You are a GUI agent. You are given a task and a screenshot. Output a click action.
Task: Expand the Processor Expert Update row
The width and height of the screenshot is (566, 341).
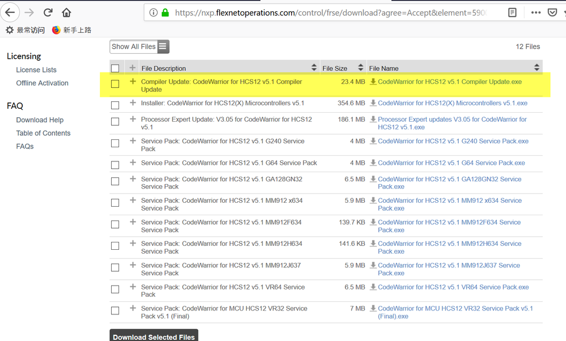click(133, 119)
